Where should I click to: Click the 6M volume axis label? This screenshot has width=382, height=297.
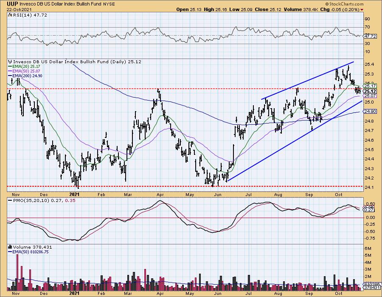pyautogui.click(x=368, y=248)
